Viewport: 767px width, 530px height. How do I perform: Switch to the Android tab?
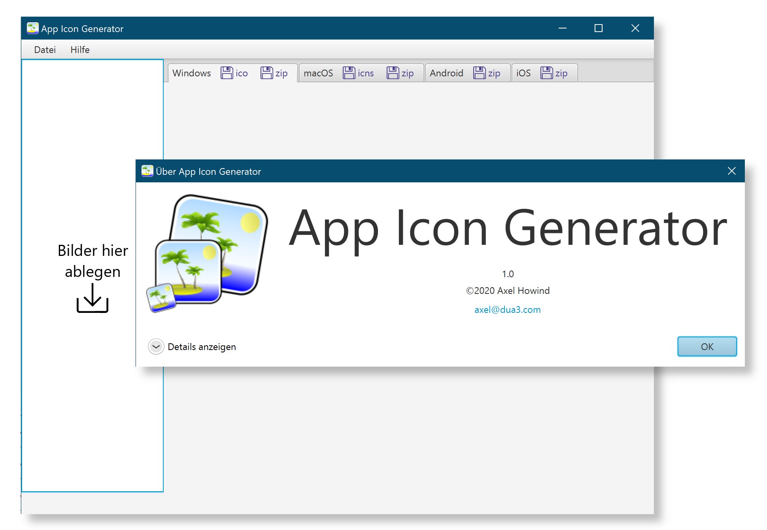446,73
